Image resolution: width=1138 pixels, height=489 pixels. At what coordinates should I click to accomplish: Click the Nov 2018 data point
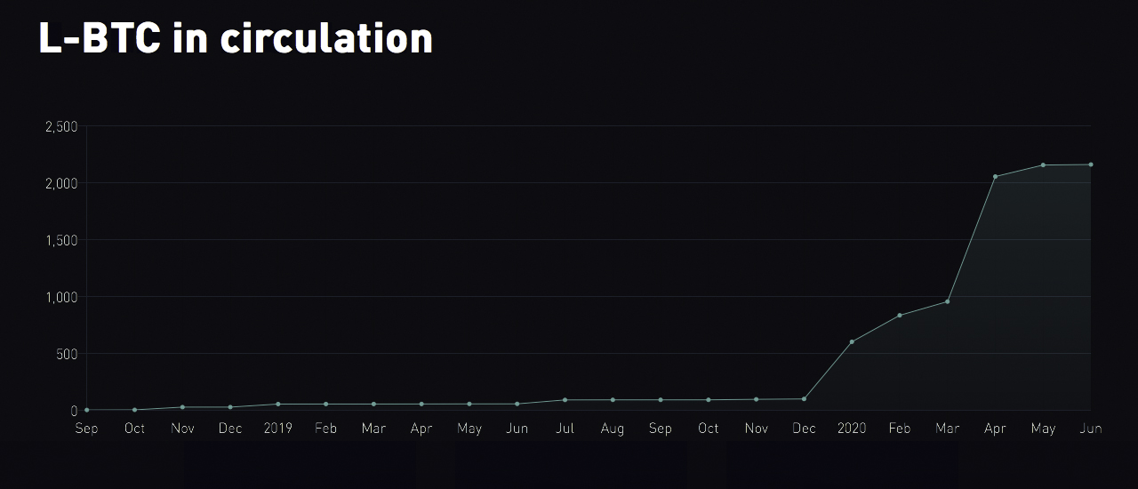(x=182, y=407)
